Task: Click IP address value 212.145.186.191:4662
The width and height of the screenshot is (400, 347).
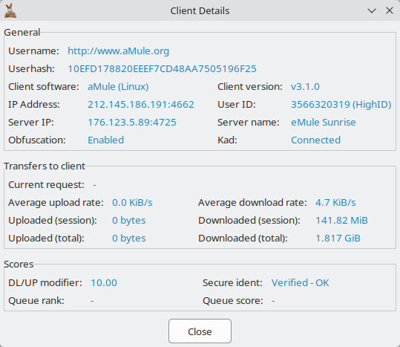Action: pos(141,105)
